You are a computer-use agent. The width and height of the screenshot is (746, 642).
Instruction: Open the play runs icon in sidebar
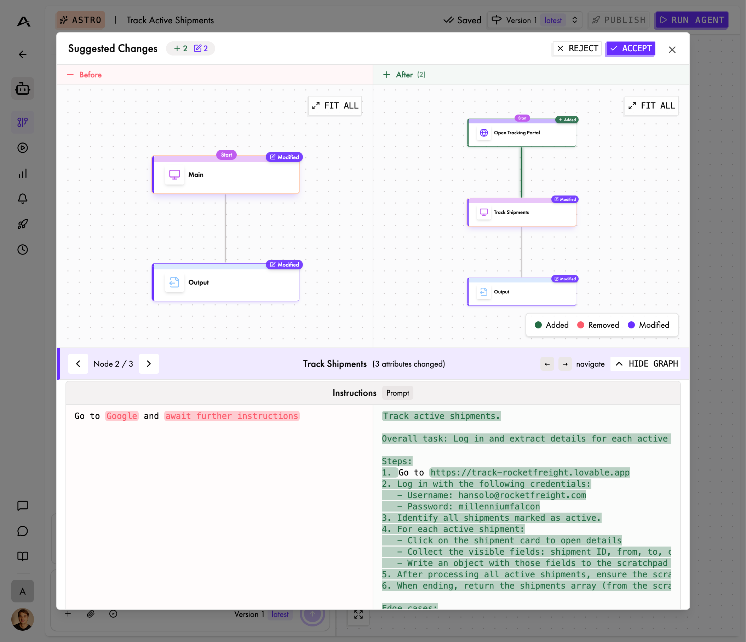click(x=22, y=148)
